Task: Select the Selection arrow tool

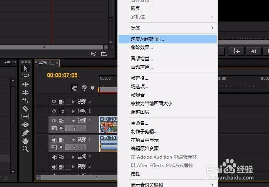Action: coord(25,68)
